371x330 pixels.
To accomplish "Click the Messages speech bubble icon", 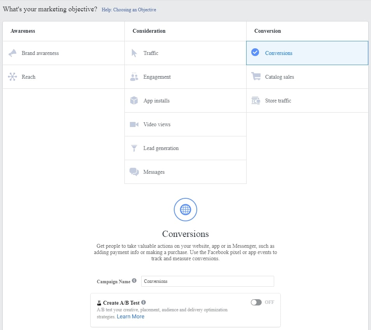I will (134, 172).
